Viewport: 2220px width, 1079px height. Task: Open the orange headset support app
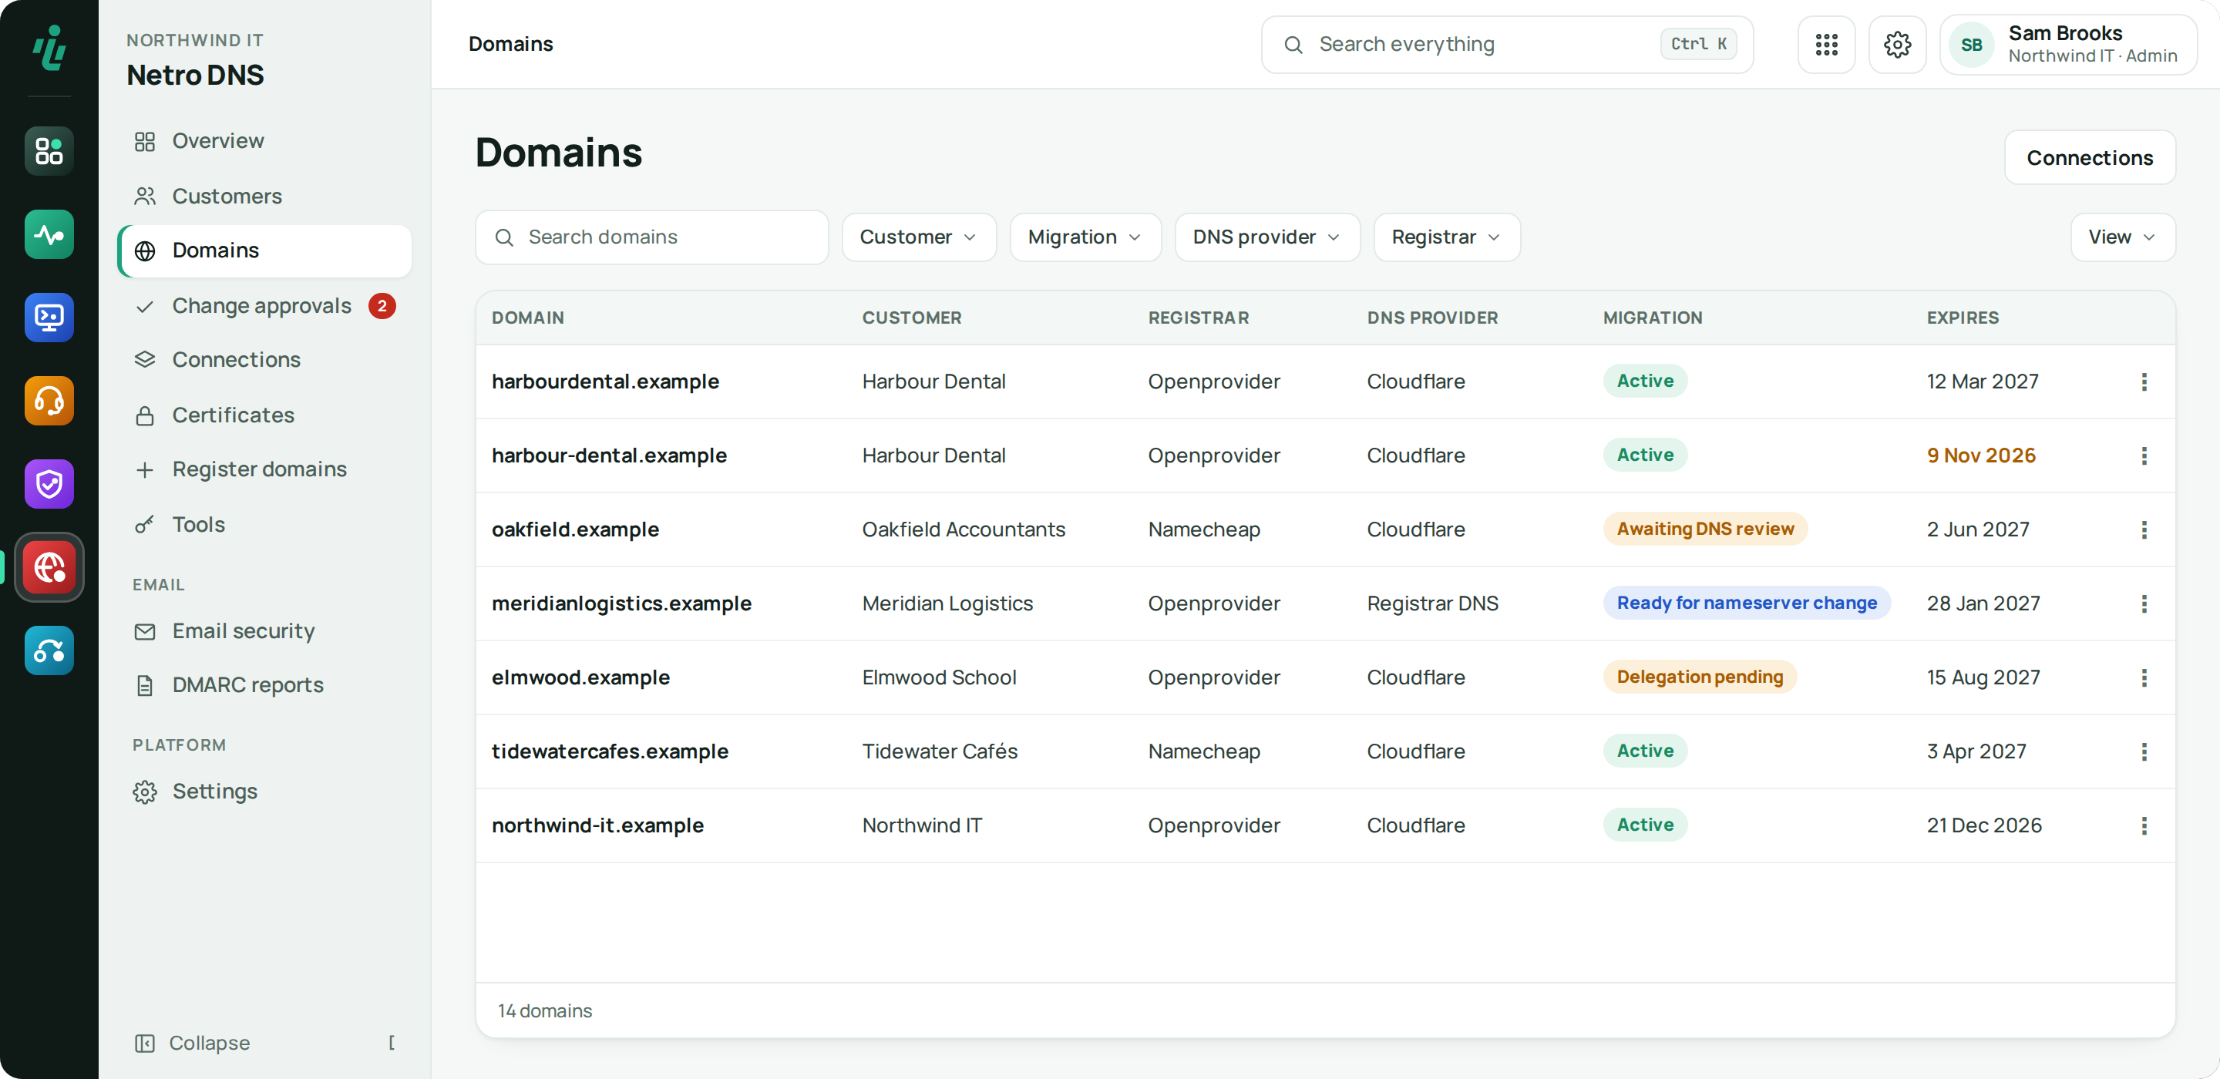(x=49, y=401)
